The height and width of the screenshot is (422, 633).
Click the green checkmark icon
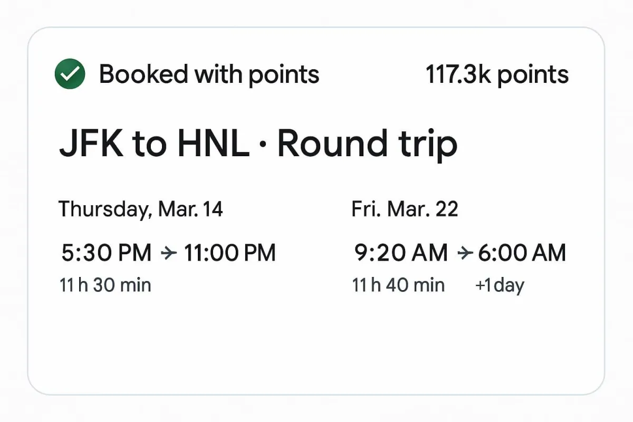tap(70, 74)
